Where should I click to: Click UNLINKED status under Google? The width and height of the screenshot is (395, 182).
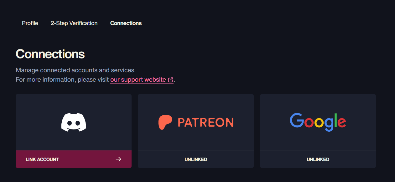point(318,159)
